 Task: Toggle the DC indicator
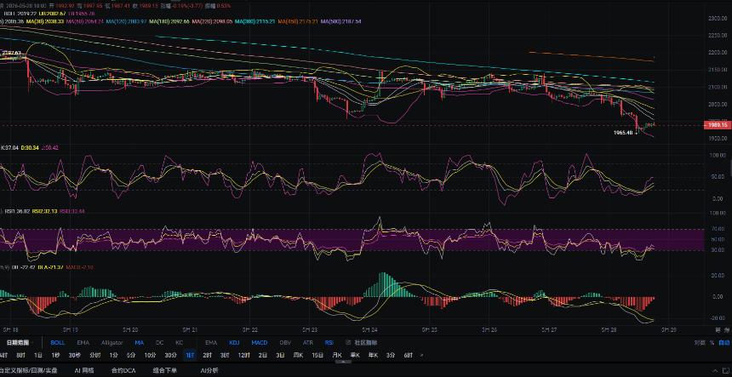coord(160,342)
